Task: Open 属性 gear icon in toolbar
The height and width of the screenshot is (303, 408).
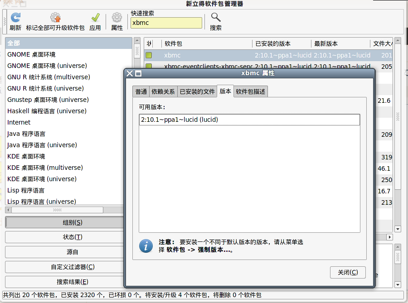Action: (x=117, y=17)
